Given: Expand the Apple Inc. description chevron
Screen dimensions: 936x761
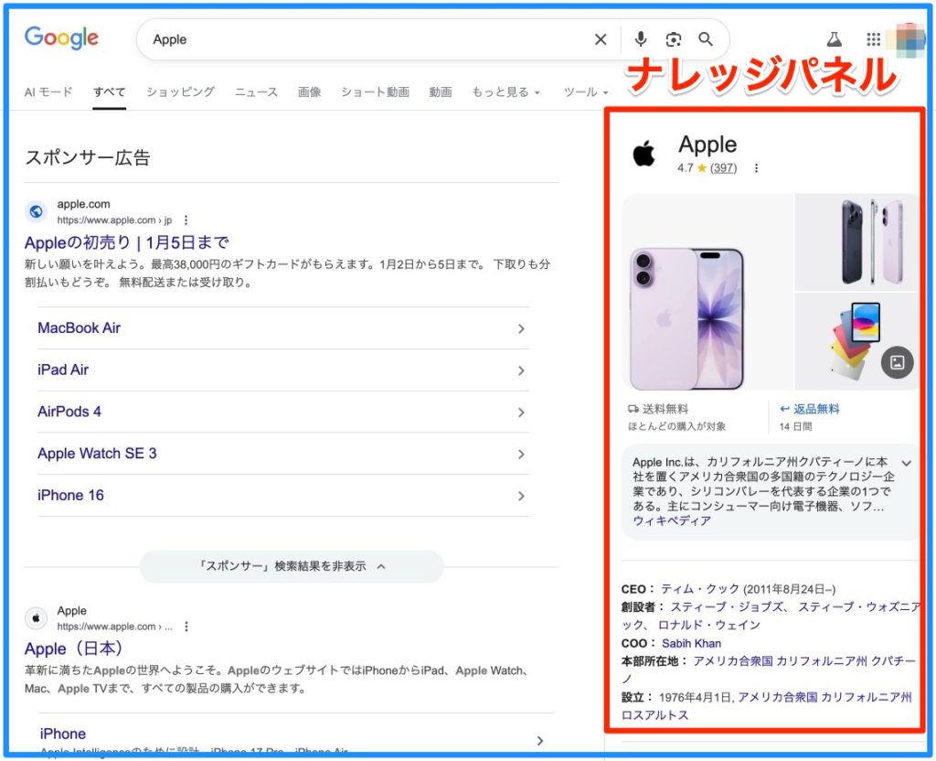Looking at the screenshot, I should point(907,463).
